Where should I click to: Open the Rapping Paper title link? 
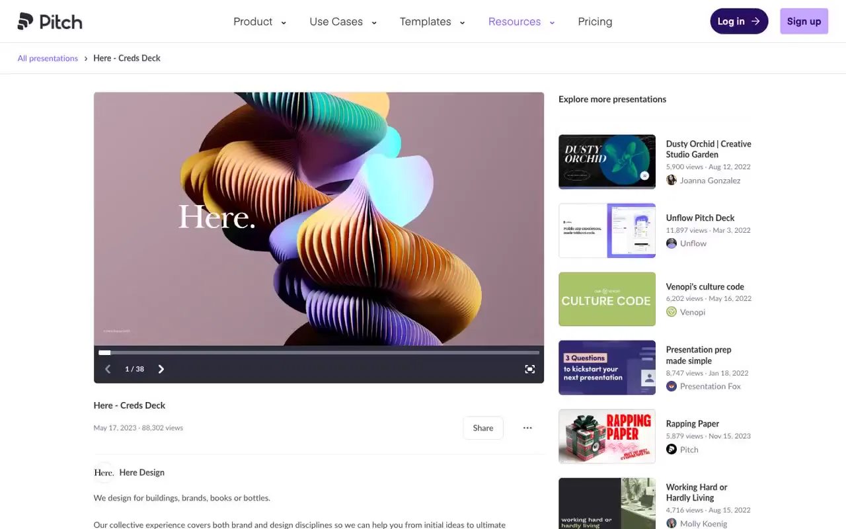[693, 424]
